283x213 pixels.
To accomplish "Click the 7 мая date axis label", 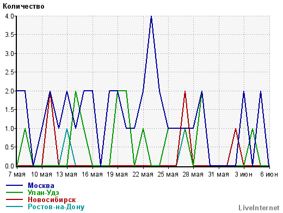I will click(17, 174).
